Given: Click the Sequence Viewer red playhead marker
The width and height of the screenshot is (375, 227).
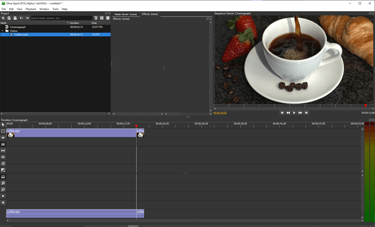Looking at the screenshot, I should [366, 106].
